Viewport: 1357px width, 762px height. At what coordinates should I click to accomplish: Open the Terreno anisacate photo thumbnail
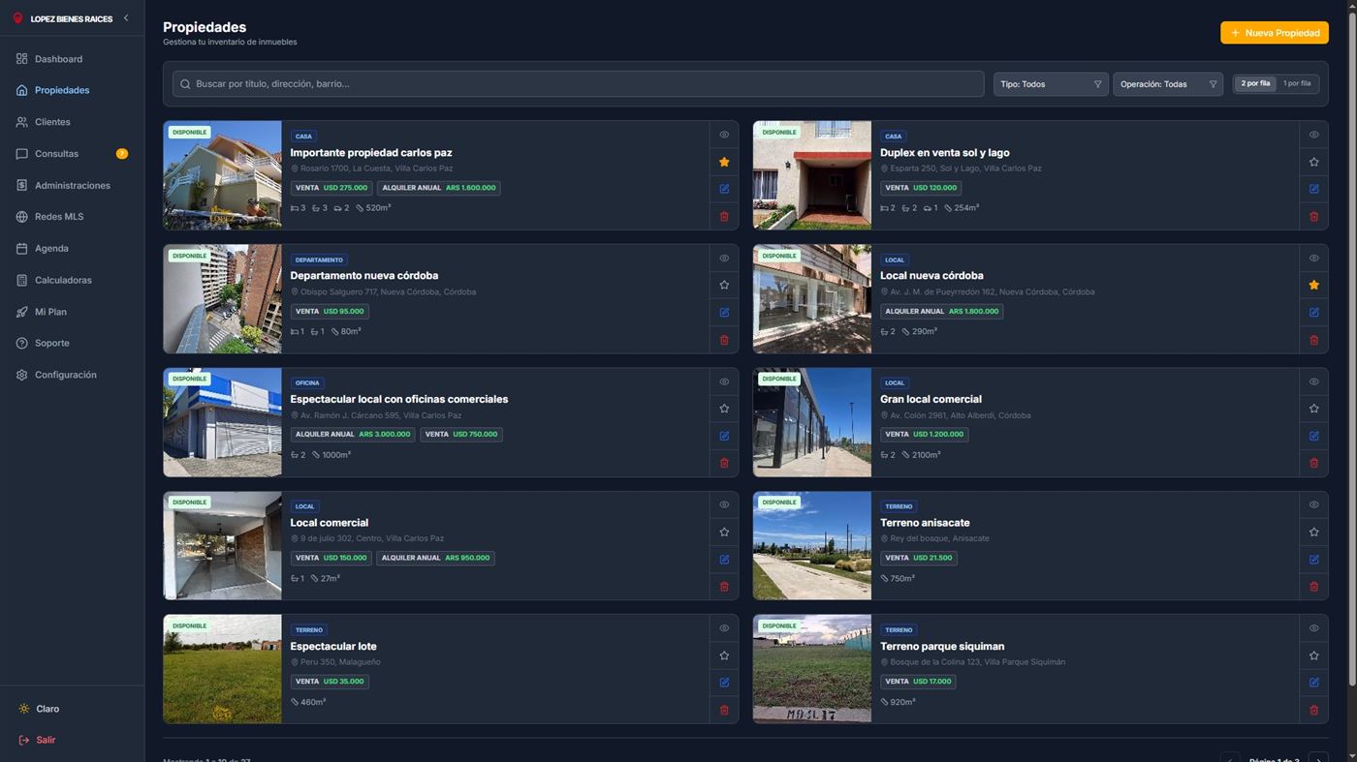(x=812, y=545)
